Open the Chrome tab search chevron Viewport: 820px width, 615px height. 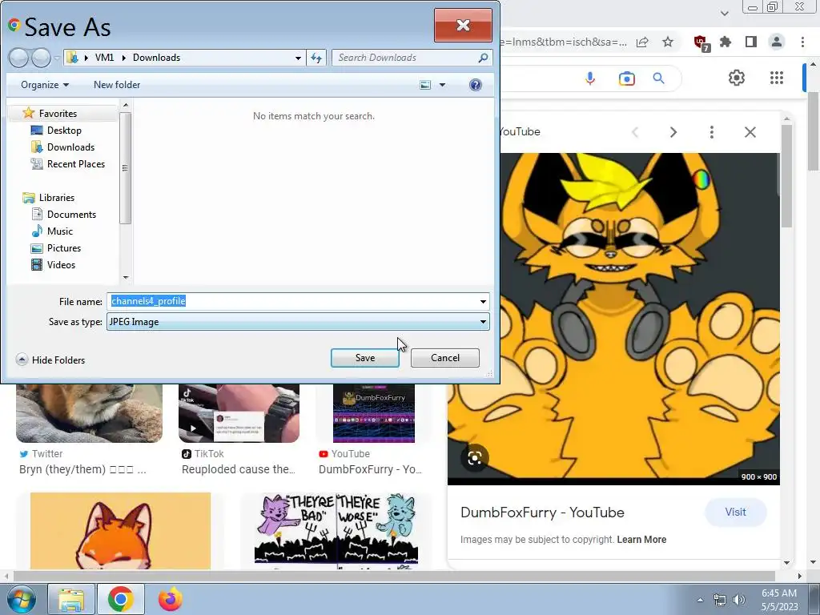724,14
